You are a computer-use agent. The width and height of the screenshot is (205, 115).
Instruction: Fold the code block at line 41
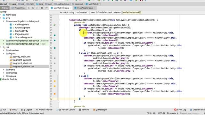point(59,20)
